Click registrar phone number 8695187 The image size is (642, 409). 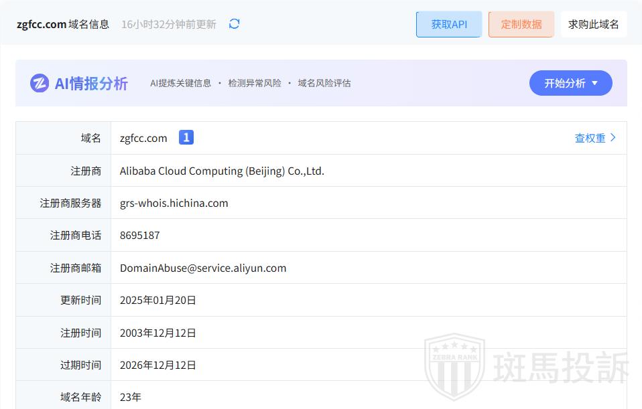(x=139, y=236)
